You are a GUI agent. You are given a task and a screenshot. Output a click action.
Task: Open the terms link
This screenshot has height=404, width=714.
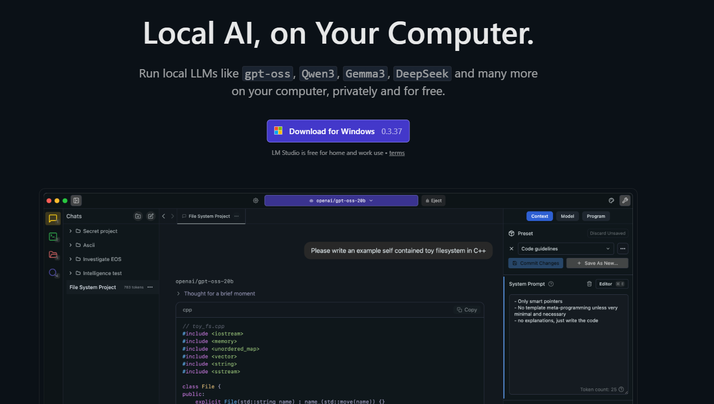point(397,153)
